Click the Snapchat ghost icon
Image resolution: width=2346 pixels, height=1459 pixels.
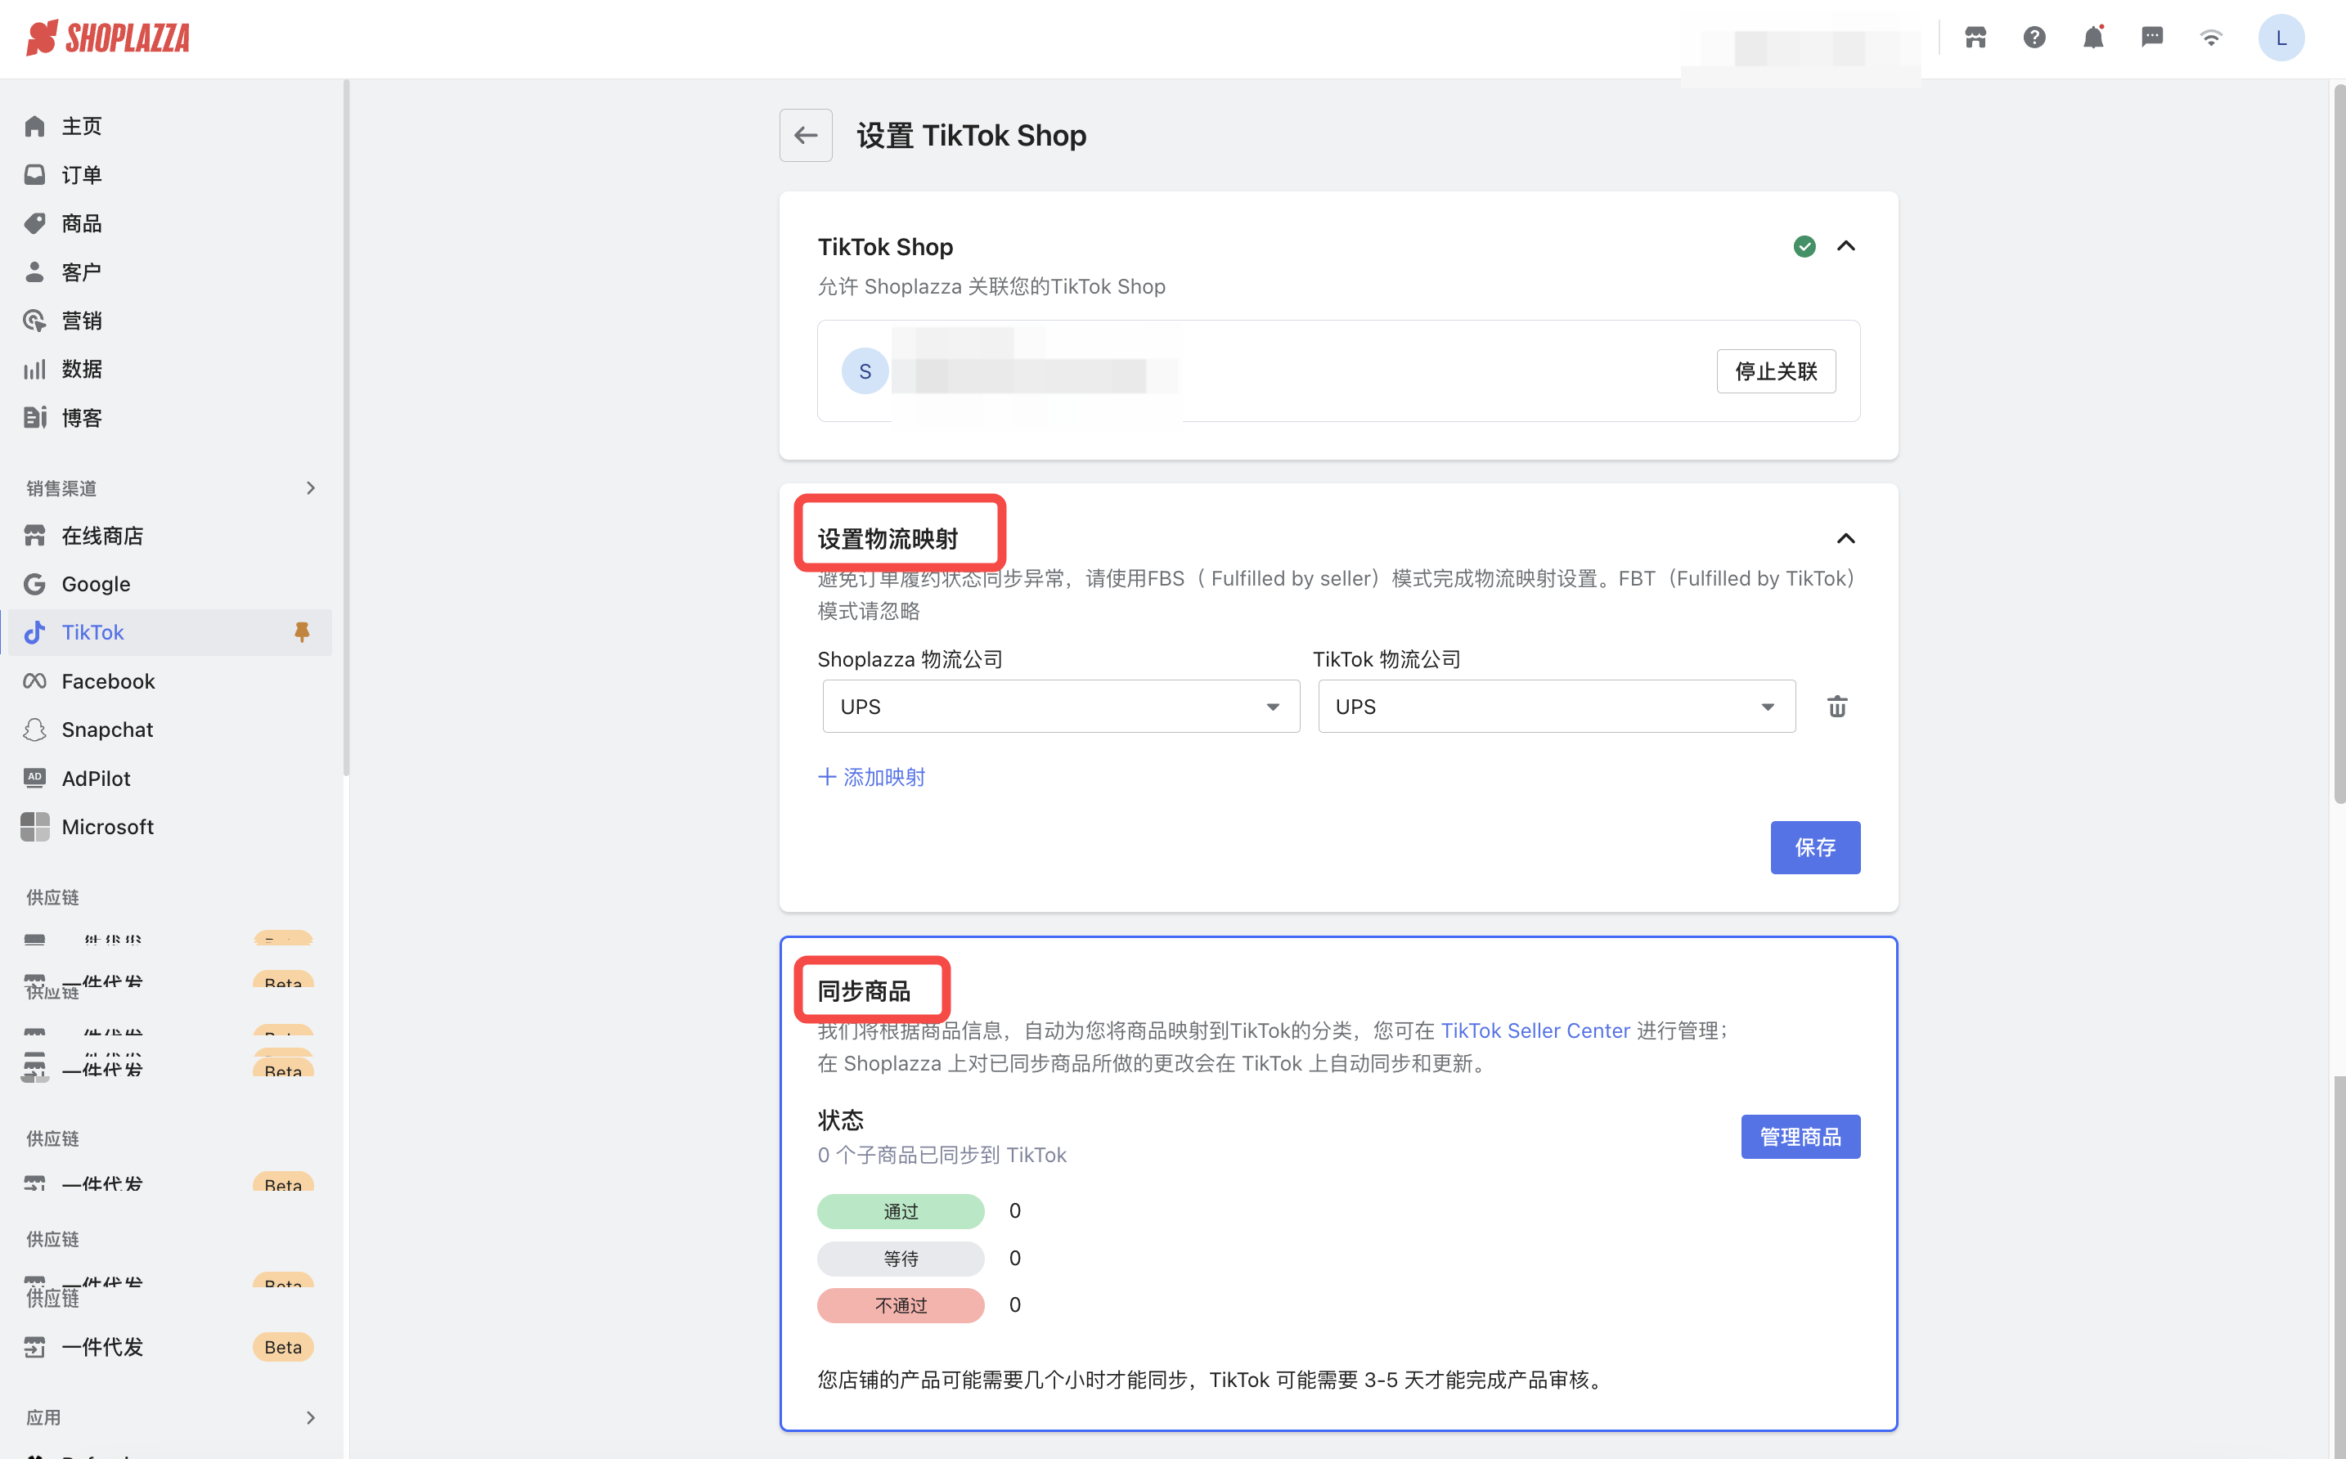34,729
